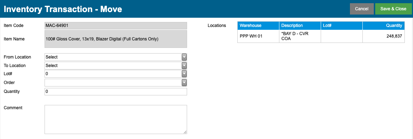This screenshot has height=139, width=413.
Task: Click the *BAY D - CVR COA description cell
Action: coord(300,36)
